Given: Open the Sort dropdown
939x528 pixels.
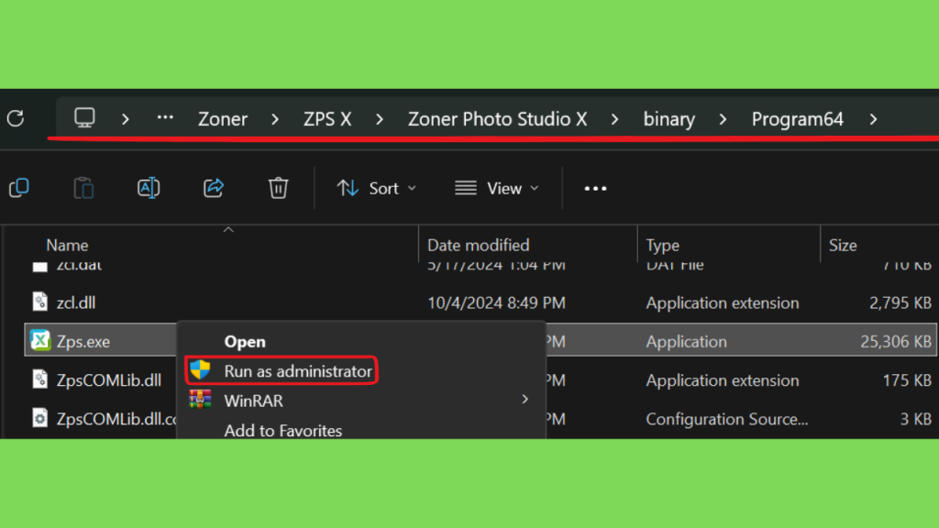Looking at the screenshot, I should 377,189.
